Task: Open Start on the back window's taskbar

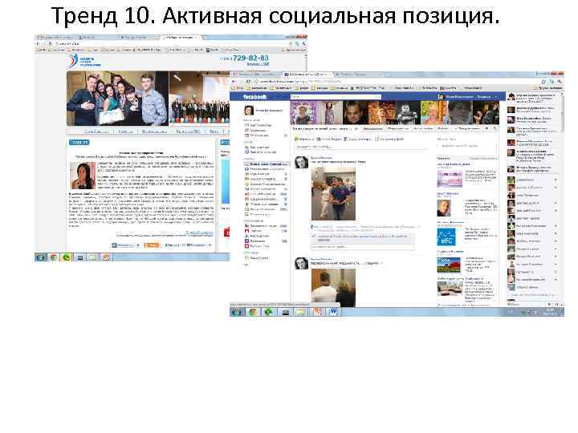Action: tap(40, 257)
